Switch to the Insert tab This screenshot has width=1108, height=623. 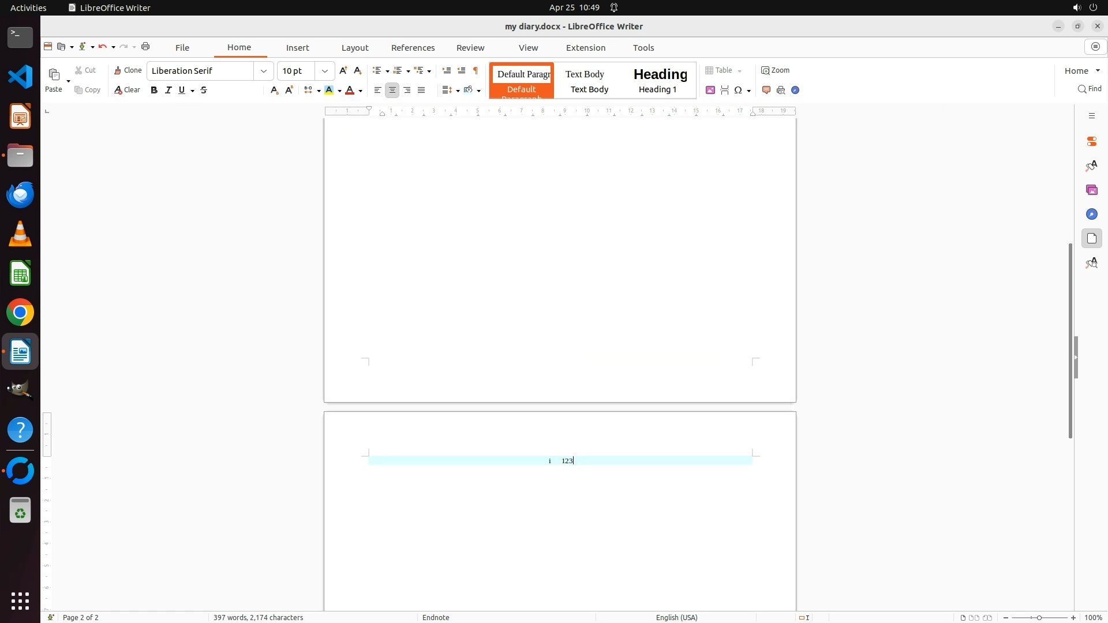pyautogui.click(x=297, y=48)
